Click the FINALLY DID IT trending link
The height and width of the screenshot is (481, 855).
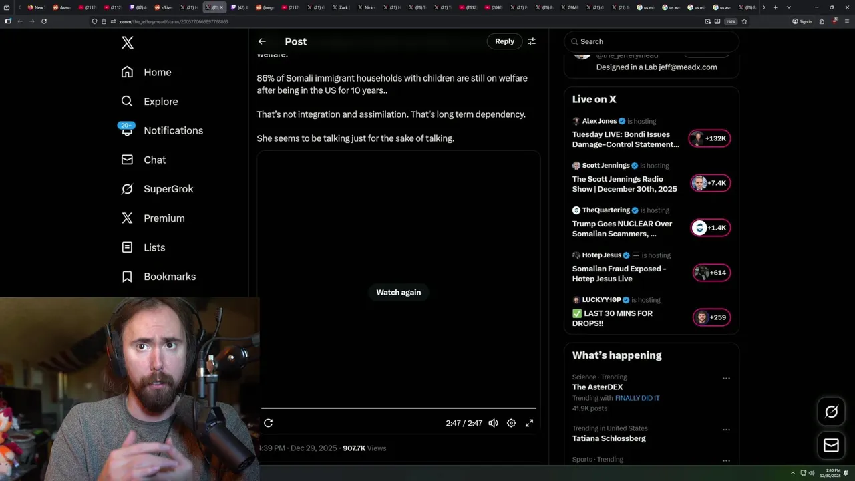coord(637,398)
